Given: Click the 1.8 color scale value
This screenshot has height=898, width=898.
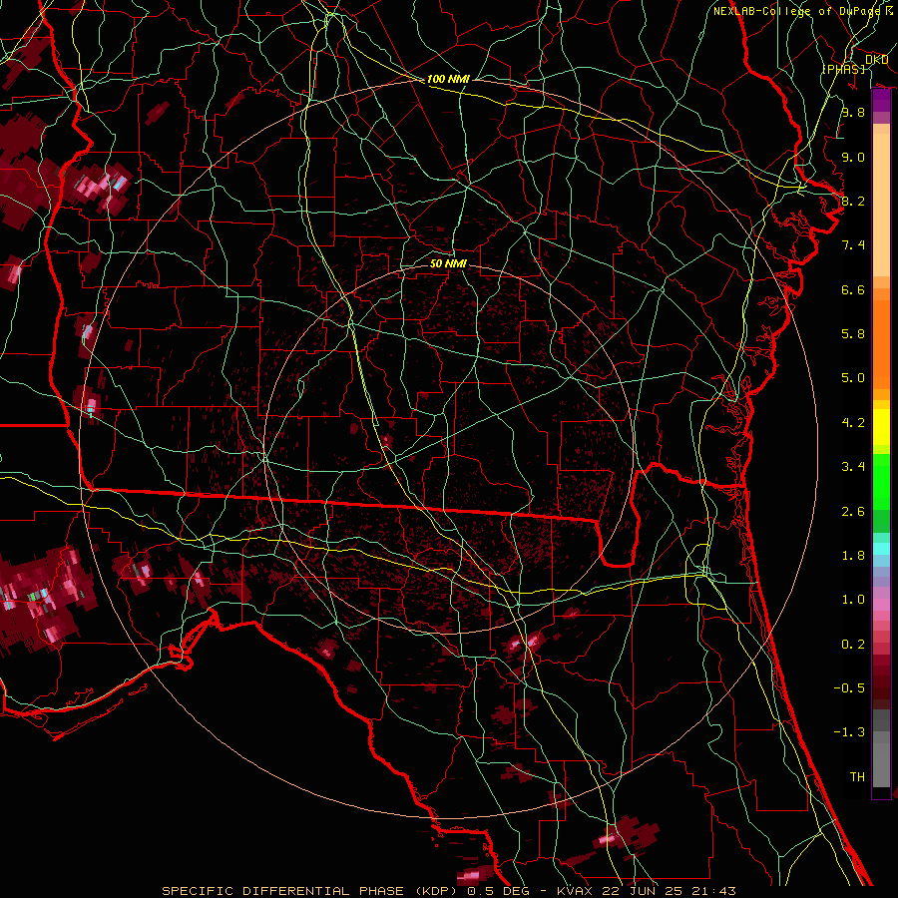Looking at the screenshot, I should (853, 556).
